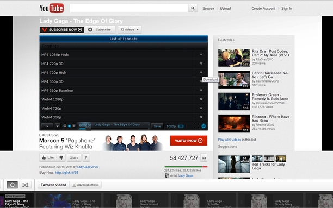Click the fullscreen expand icon
Image resolution: width=333 pixels, height=208 pixels.
(x=196, y=126)
